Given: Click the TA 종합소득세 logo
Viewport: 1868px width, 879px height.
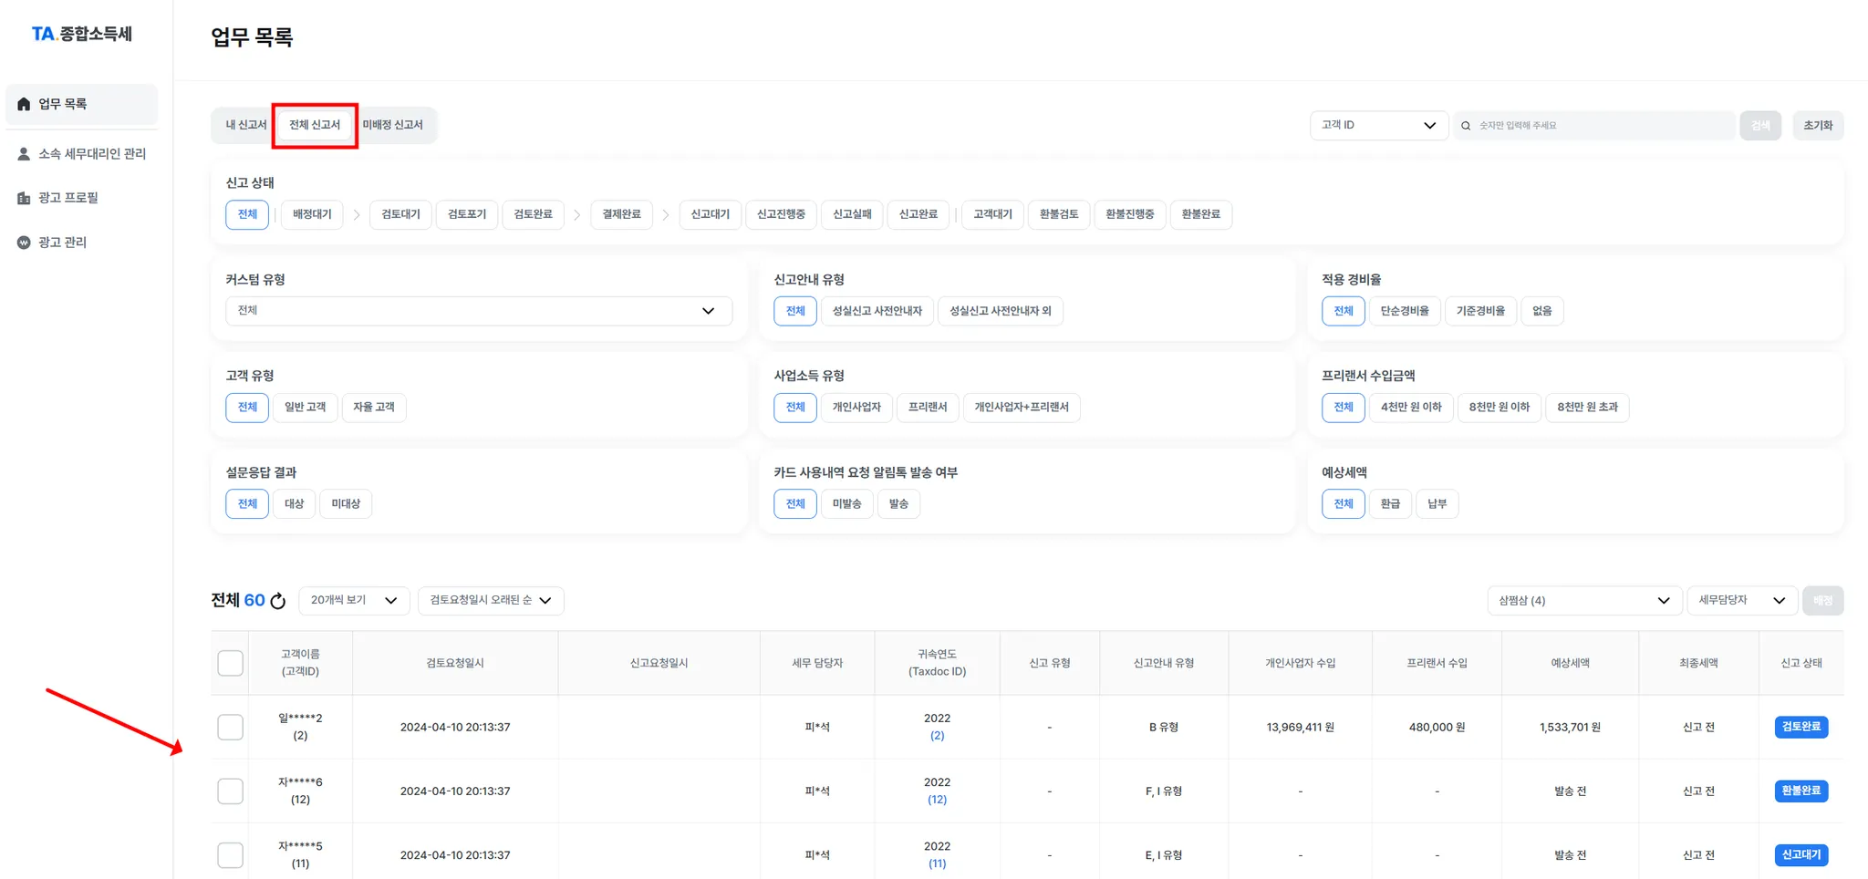Looking at the screenshot, I should [82, 34].
